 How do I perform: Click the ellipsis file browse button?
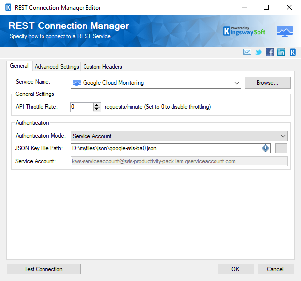[281, 148]
